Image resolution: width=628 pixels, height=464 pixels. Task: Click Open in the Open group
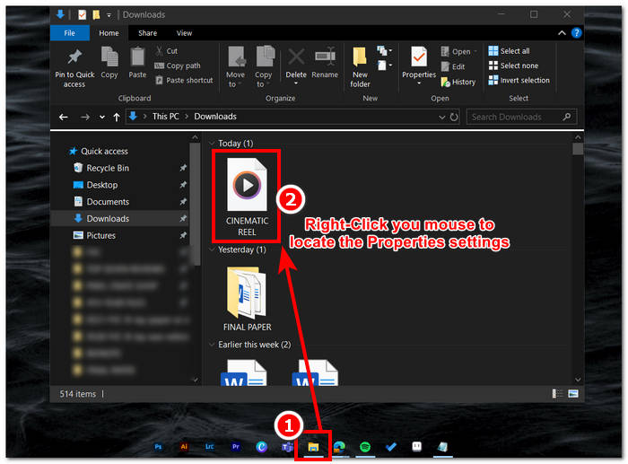pyautogui.click(x=459, y=51)
